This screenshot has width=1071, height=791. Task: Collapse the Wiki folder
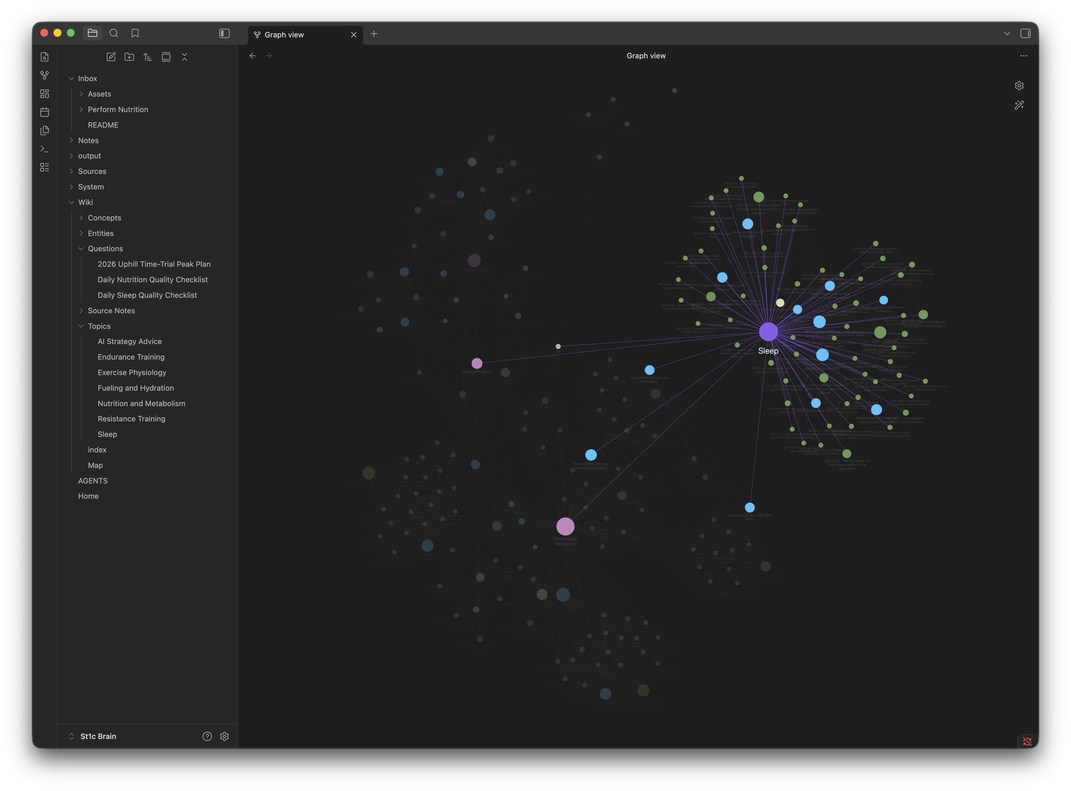(71, 203)
